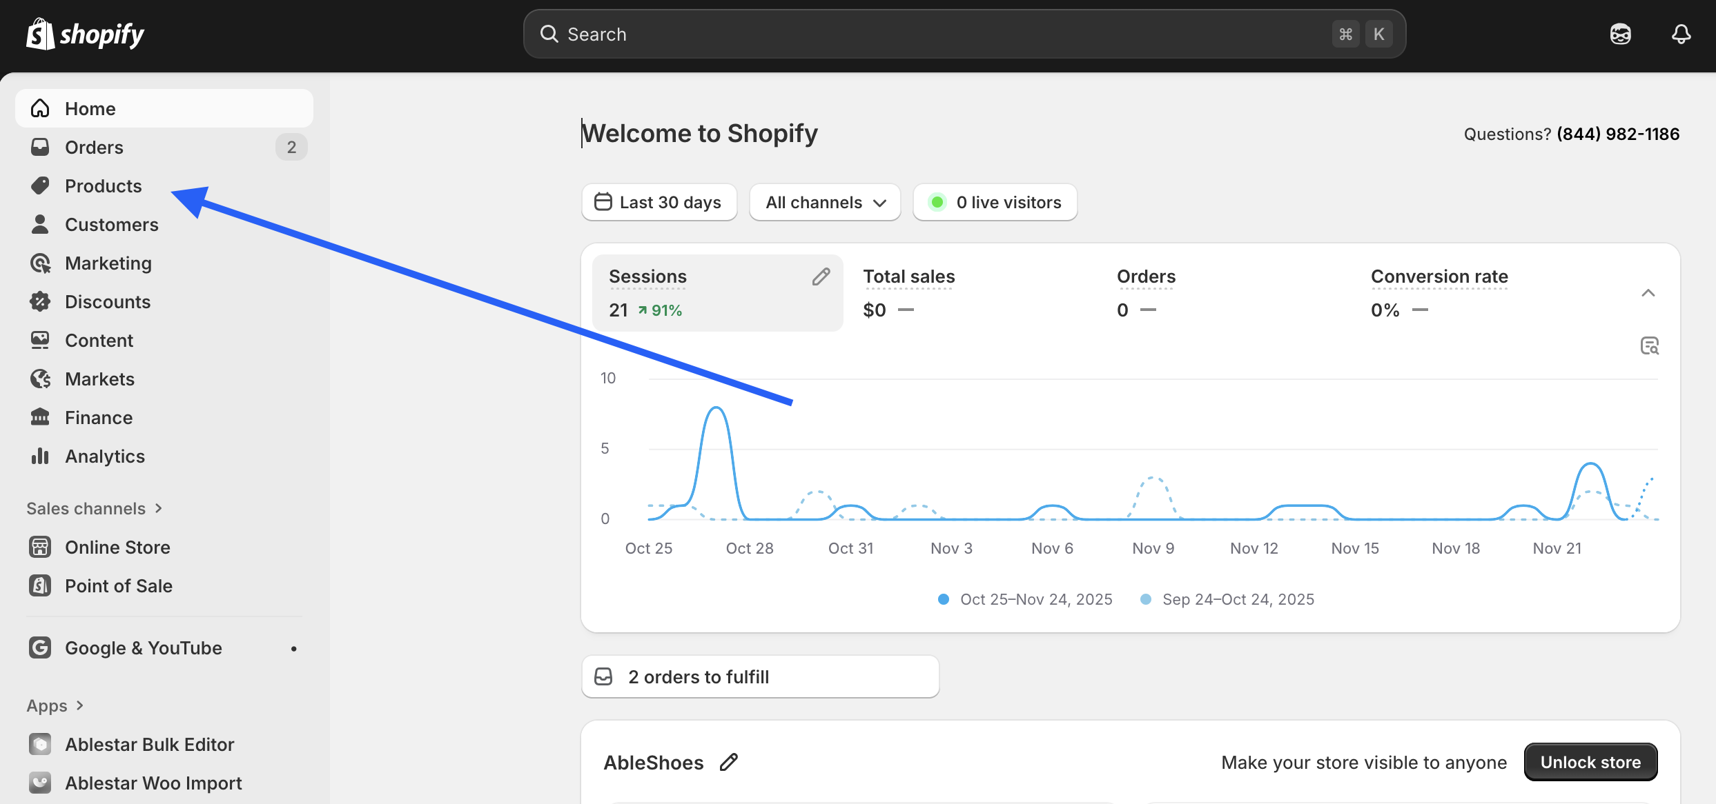Click the Shopify logo

pos(85,34)
